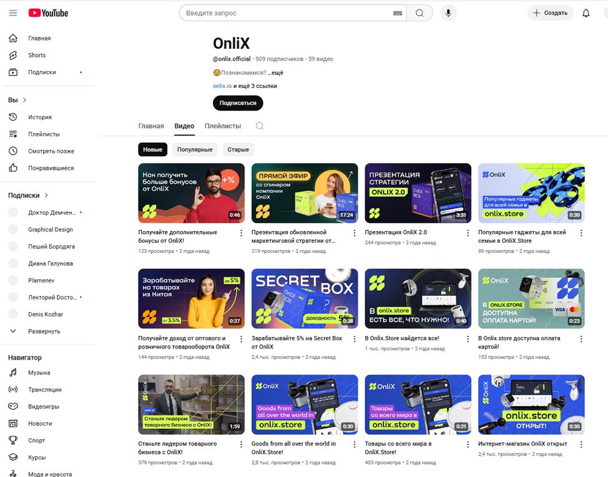The height and width of the screenshot is (477, 608).
Task: Open Shorts from the sidebar
Action: click(x=36, y=56)
